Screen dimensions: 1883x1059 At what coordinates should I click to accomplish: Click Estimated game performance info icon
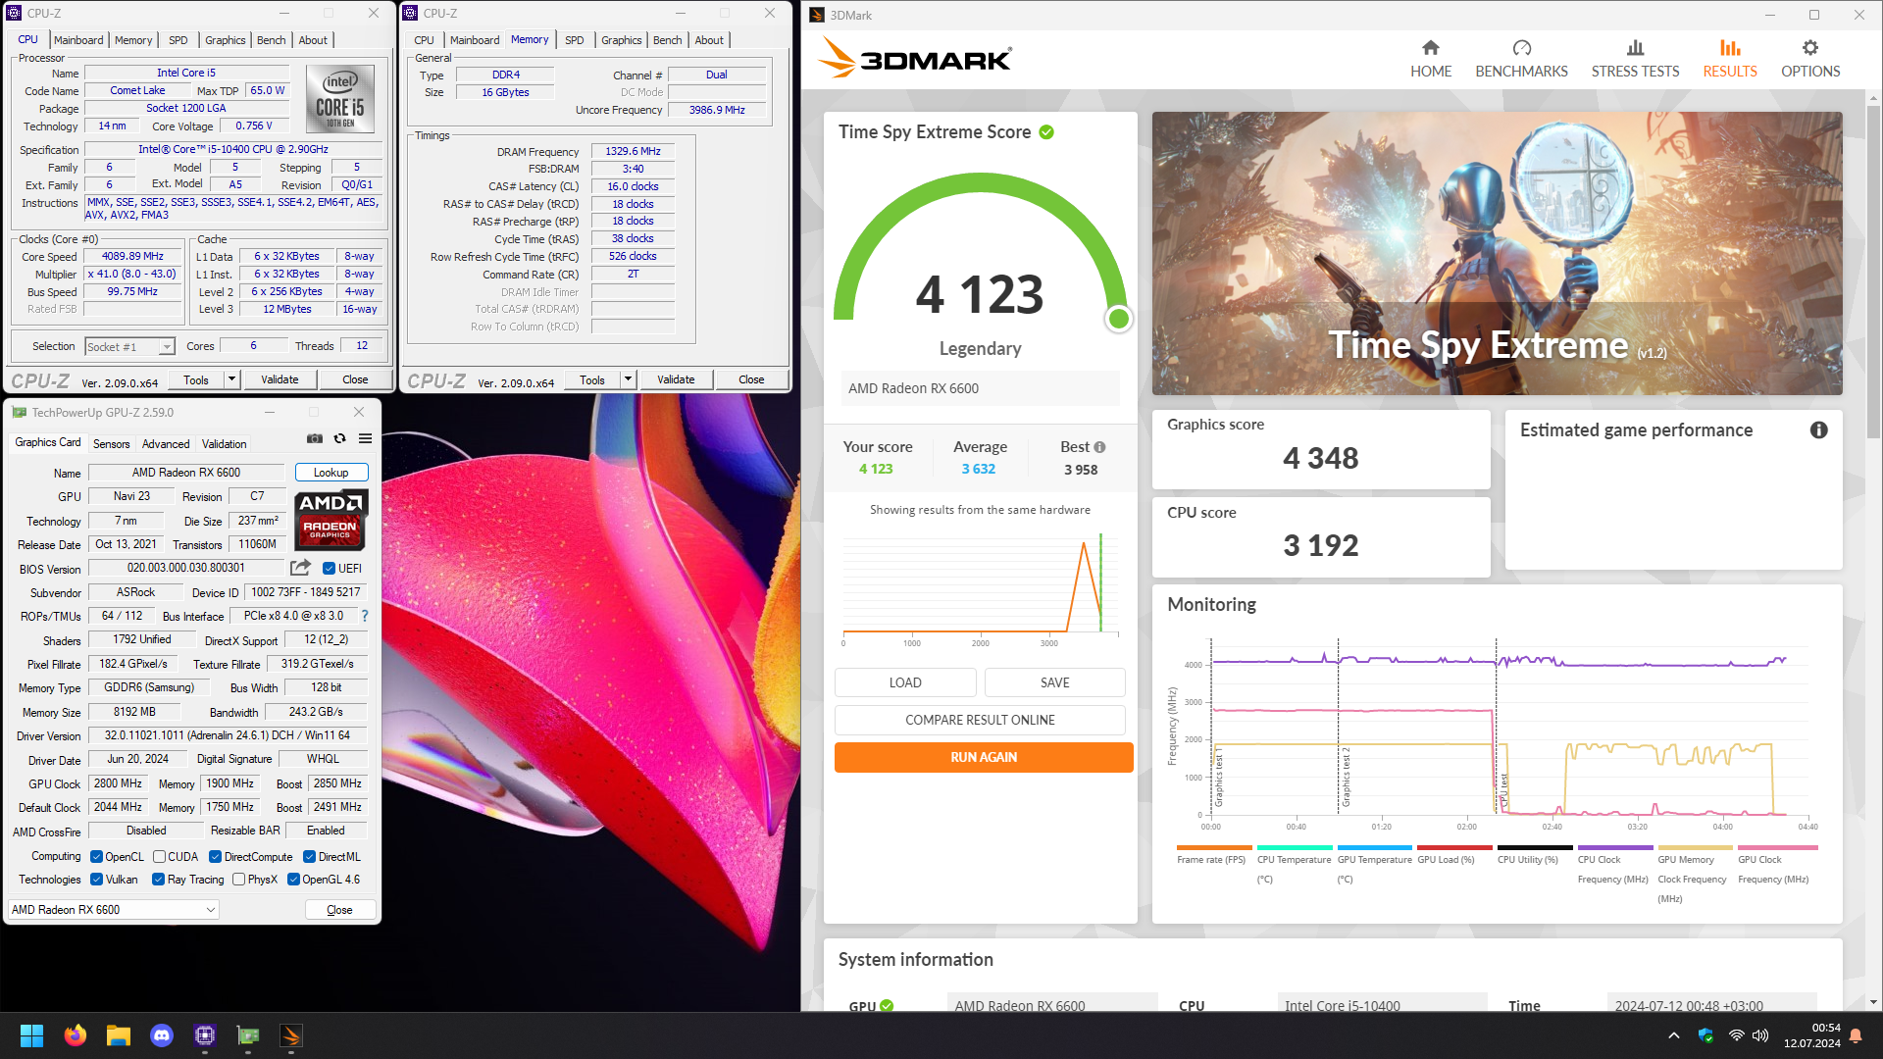click(1819, 429)
